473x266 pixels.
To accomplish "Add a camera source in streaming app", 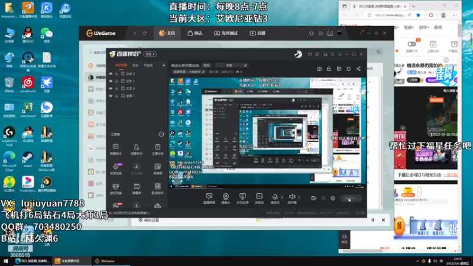I will pyautogui.click(x=226, y=199).
